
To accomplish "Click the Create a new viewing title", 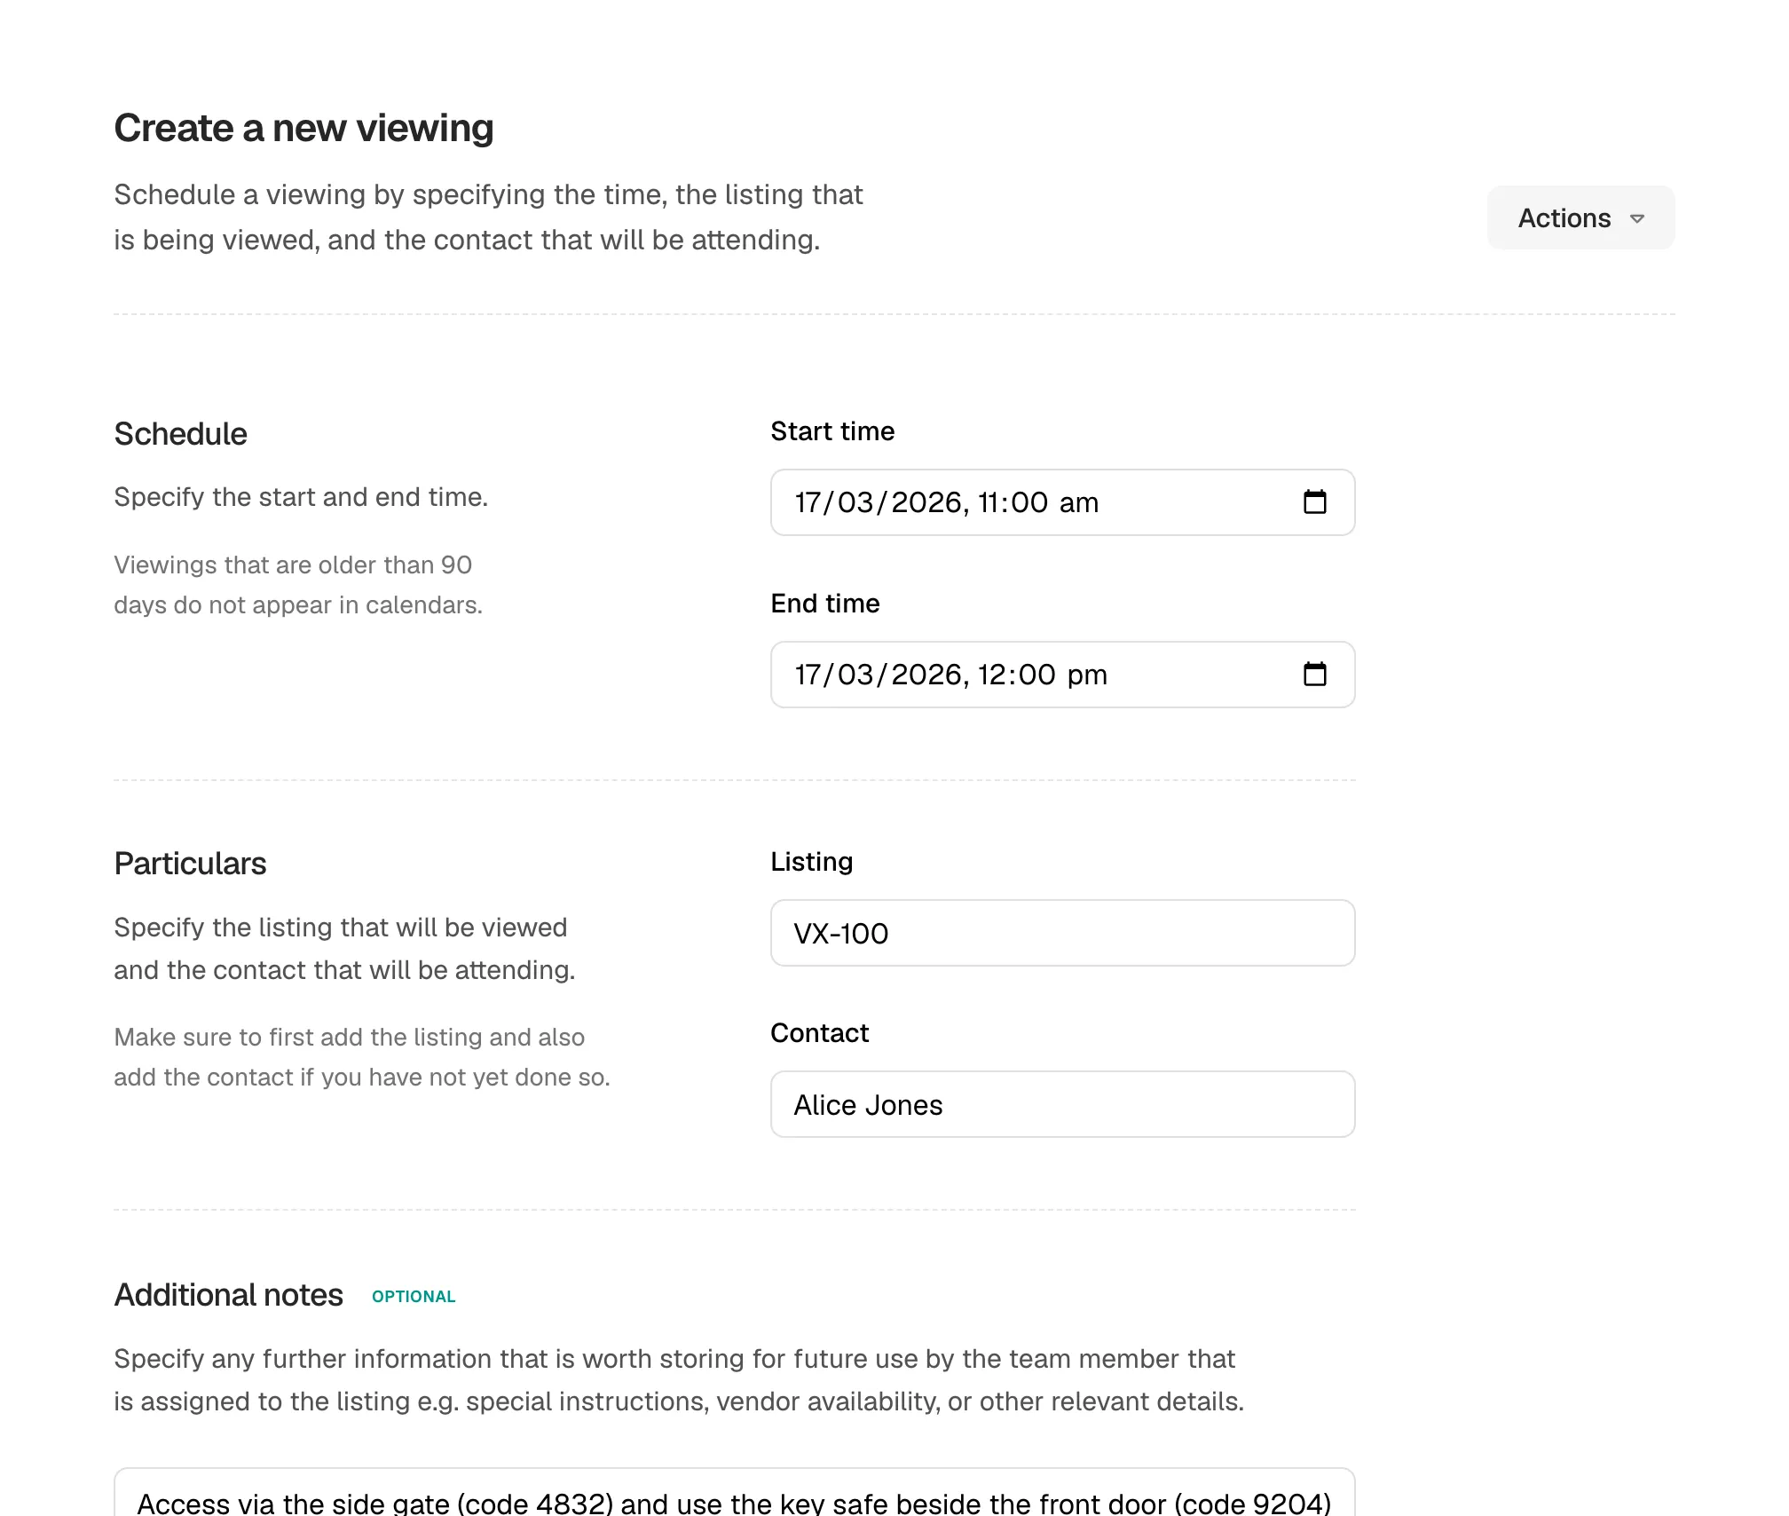I will pos(303,127).
